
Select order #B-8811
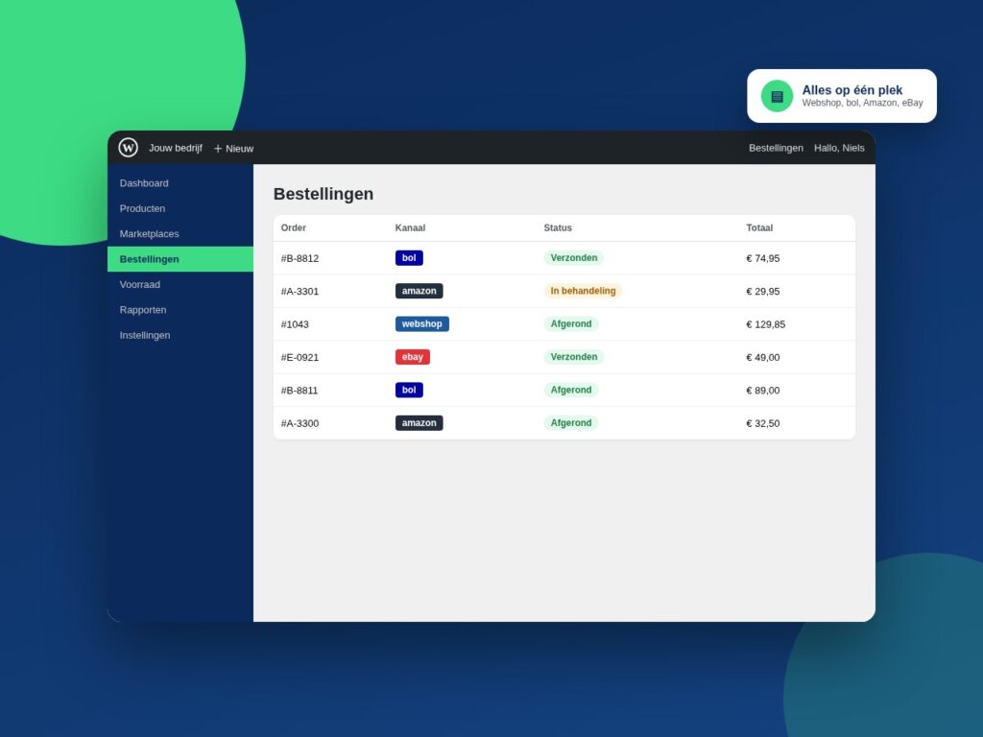click(x=300, y=391)
